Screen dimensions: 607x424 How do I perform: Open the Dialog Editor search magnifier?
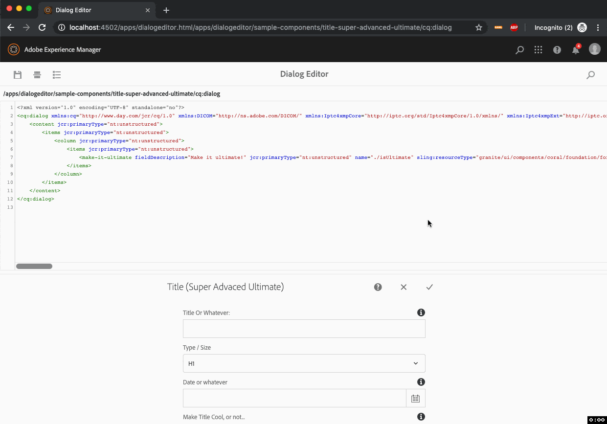click(591, 75)
